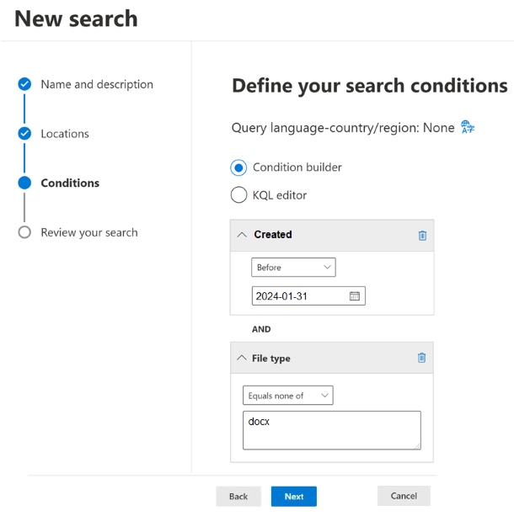Screen dimensions: 514x516
Task: Collapse the File type condition chevron
Action: pyautogui.click(x=240, y=358)
